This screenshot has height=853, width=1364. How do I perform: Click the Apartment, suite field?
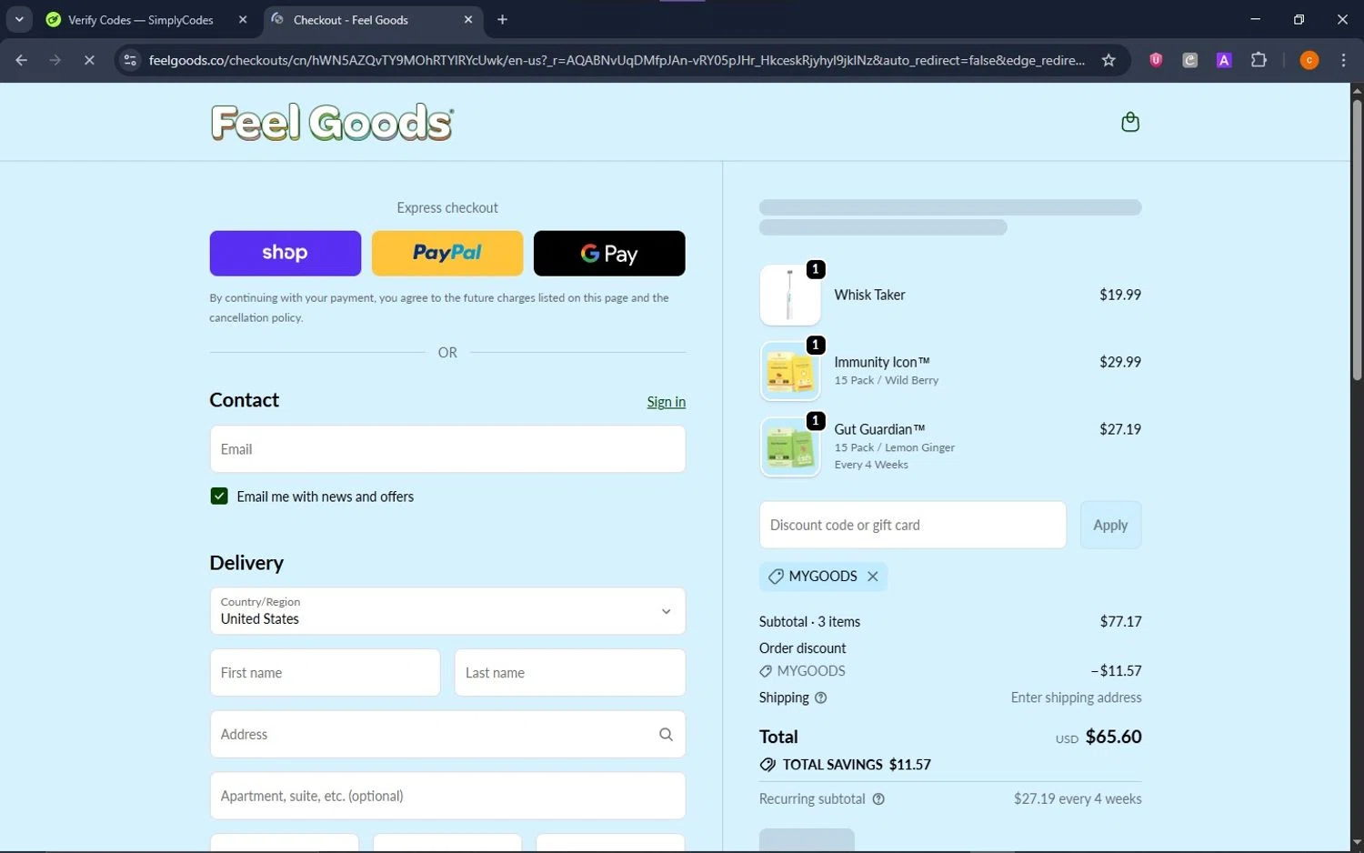pyautogui.click(x=447, y=796)
